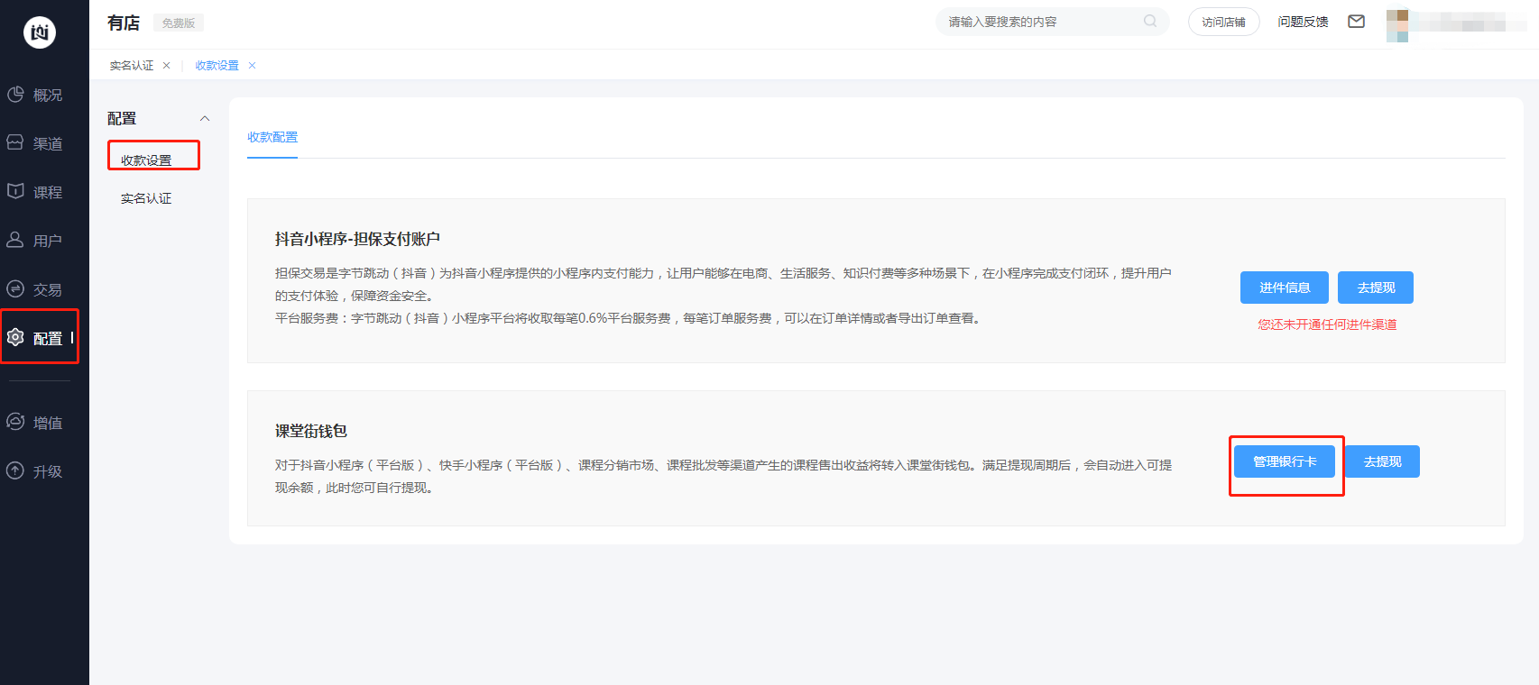The width and height of the screenshot is (1539, 685).
Task: Choose 实名认证 in the 配置 submenu
Action: pyautogui.click(x=146, y=198)
